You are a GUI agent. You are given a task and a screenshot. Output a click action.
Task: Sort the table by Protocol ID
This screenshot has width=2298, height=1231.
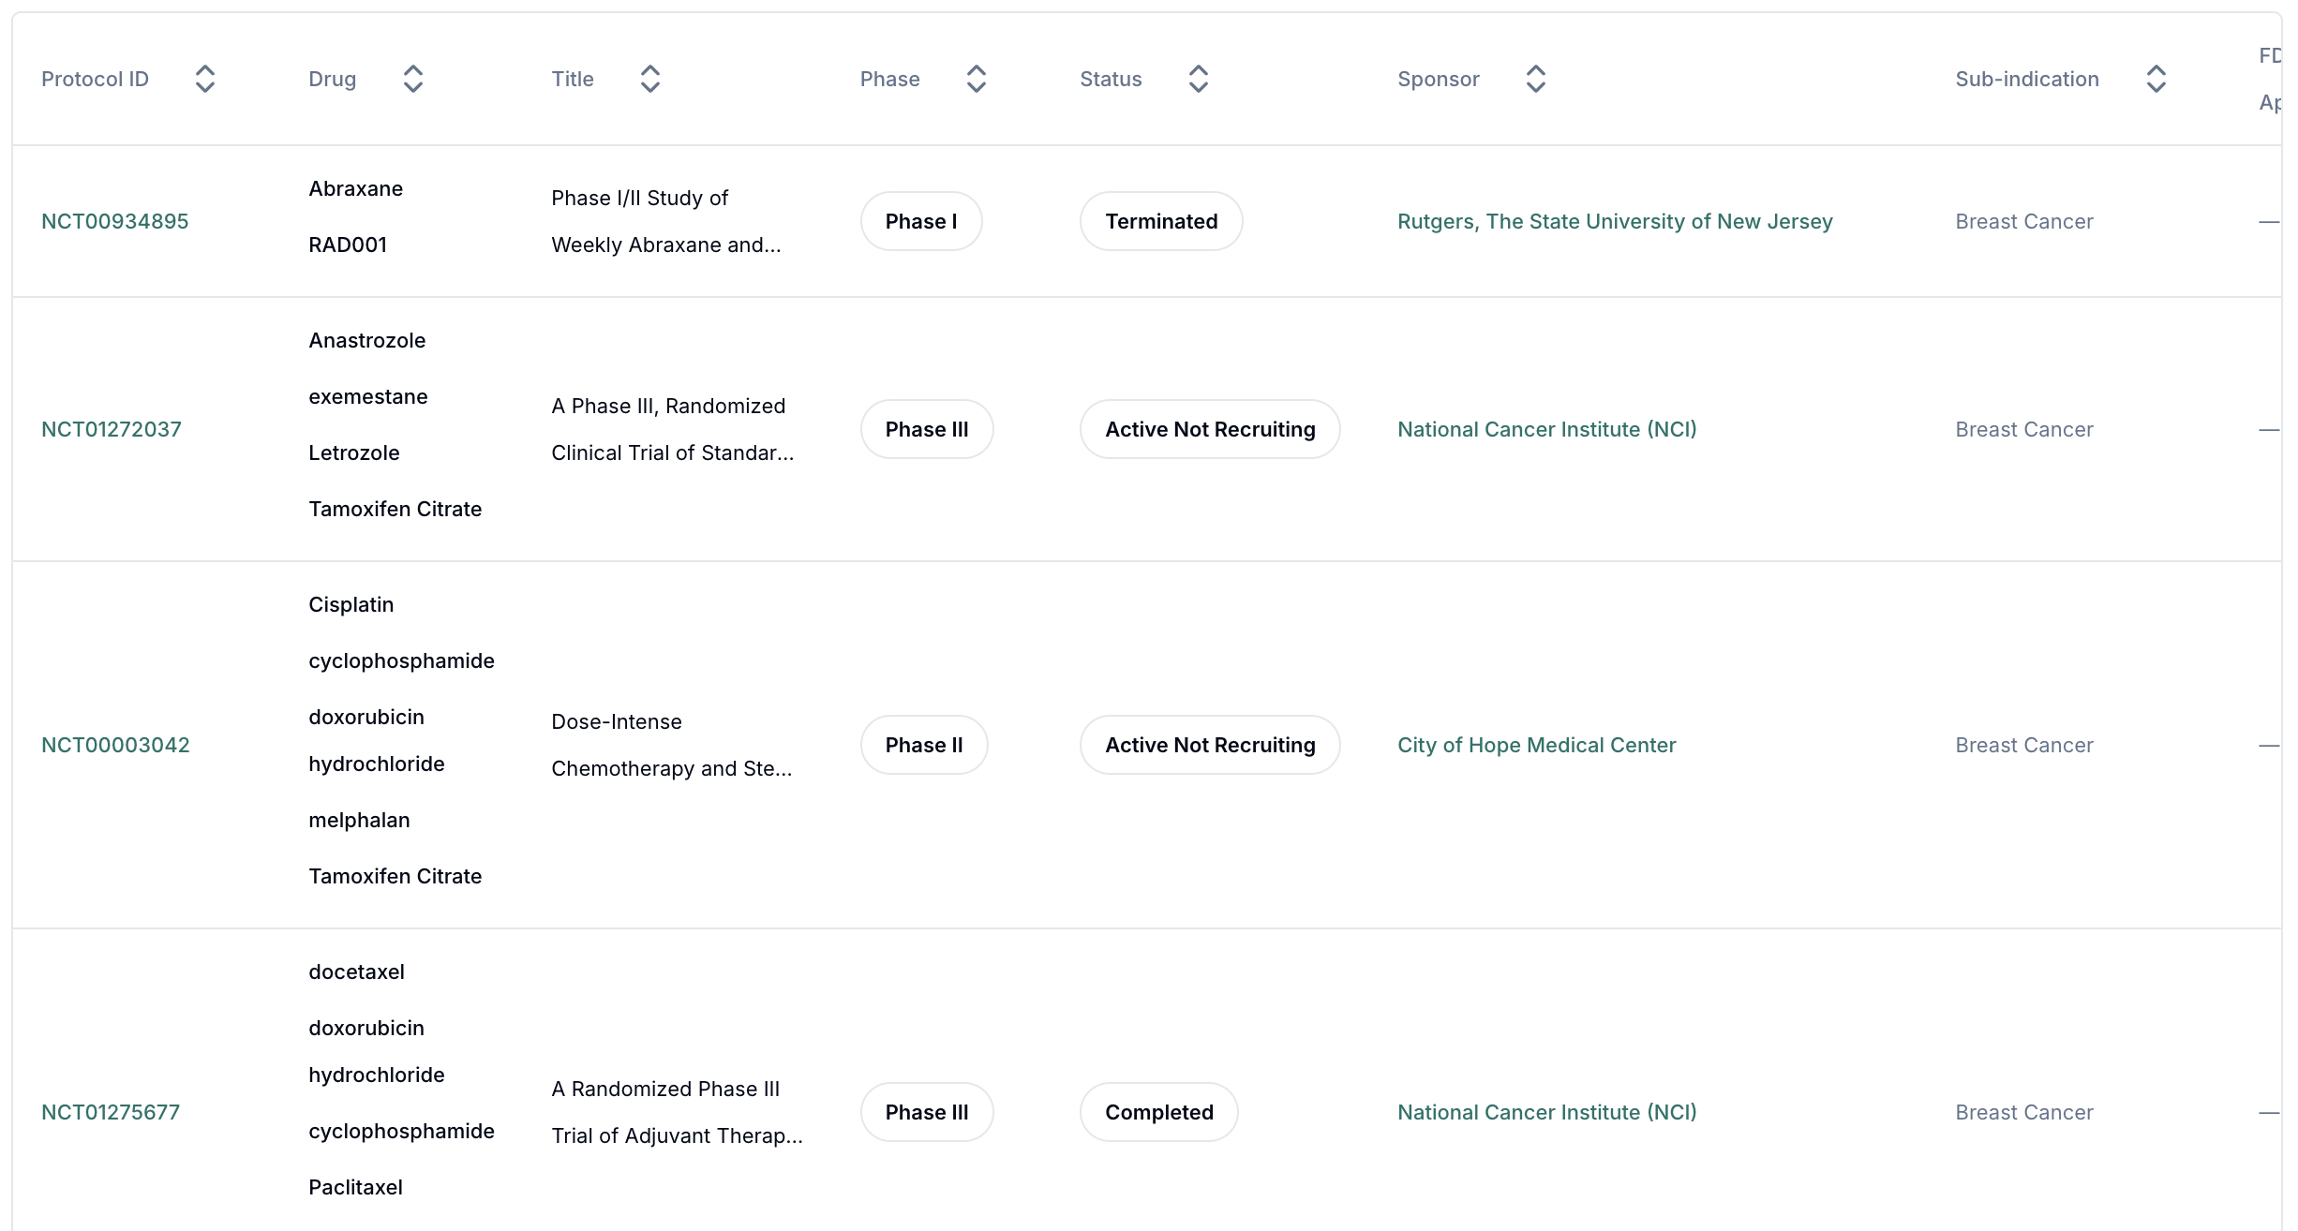(x=205, y=79)
